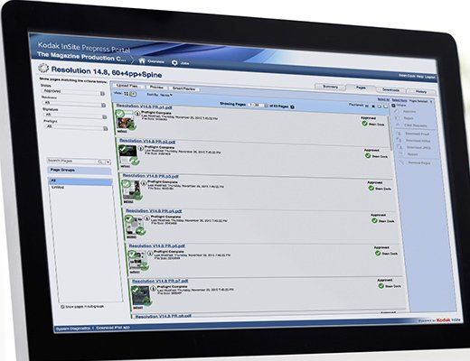Click the Help link in header
The height and width of the screenshot is (361, 470).
tap(419, 77)
